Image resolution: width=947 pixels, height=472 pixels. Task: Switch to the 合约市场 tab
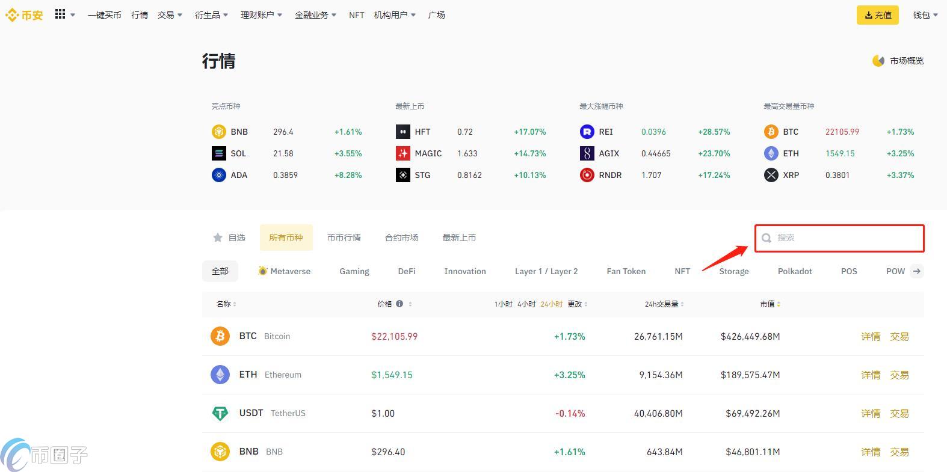[x=401, y=238]
